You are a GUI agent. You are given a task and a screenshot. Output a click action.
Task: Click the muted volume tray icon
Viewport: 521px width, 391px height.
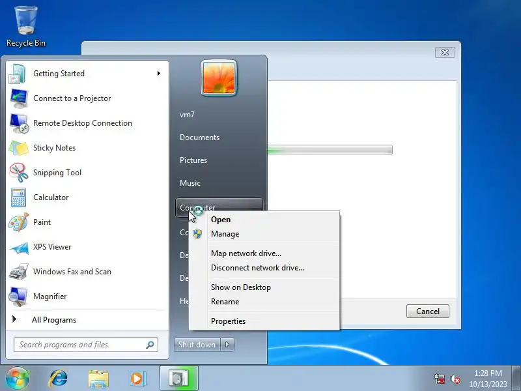(x=455, y=379)
